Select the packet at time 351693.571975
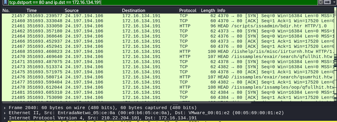This screenshot has width=337, height=122. point(168,72)
